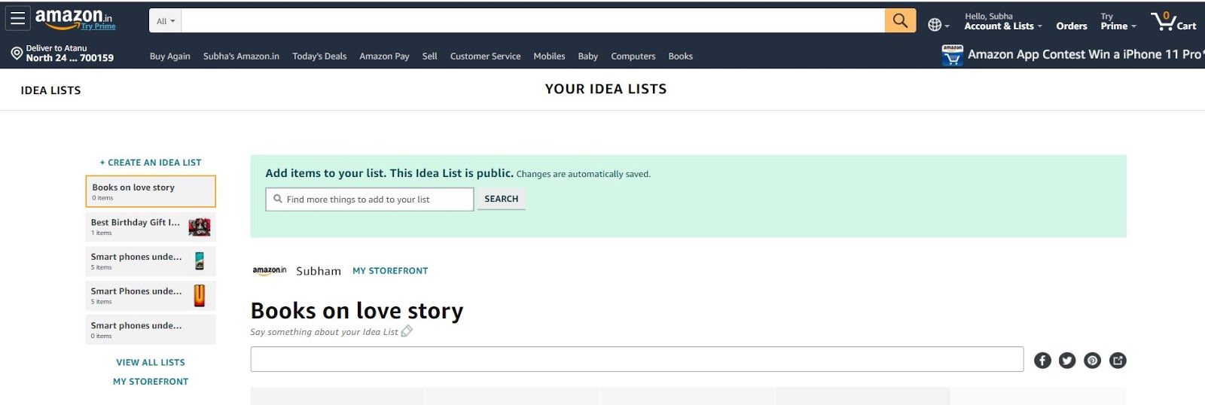Click the share link icon
1205x405 pixels.
pyautogui.click(x=1118, y=361)
